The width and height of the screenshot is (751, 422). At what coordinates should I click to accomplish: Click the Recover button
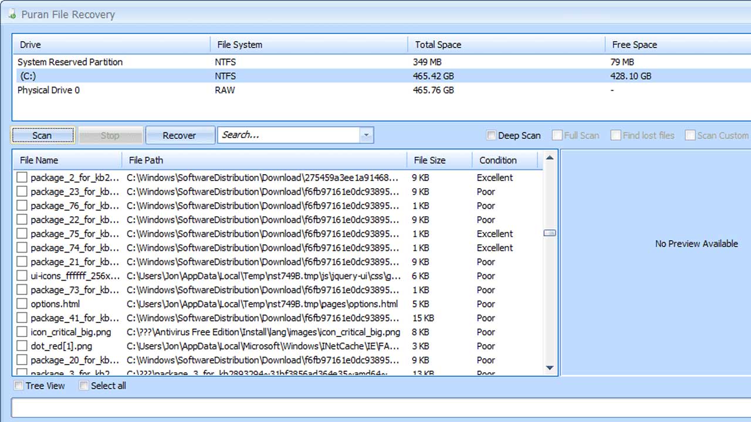179,135
